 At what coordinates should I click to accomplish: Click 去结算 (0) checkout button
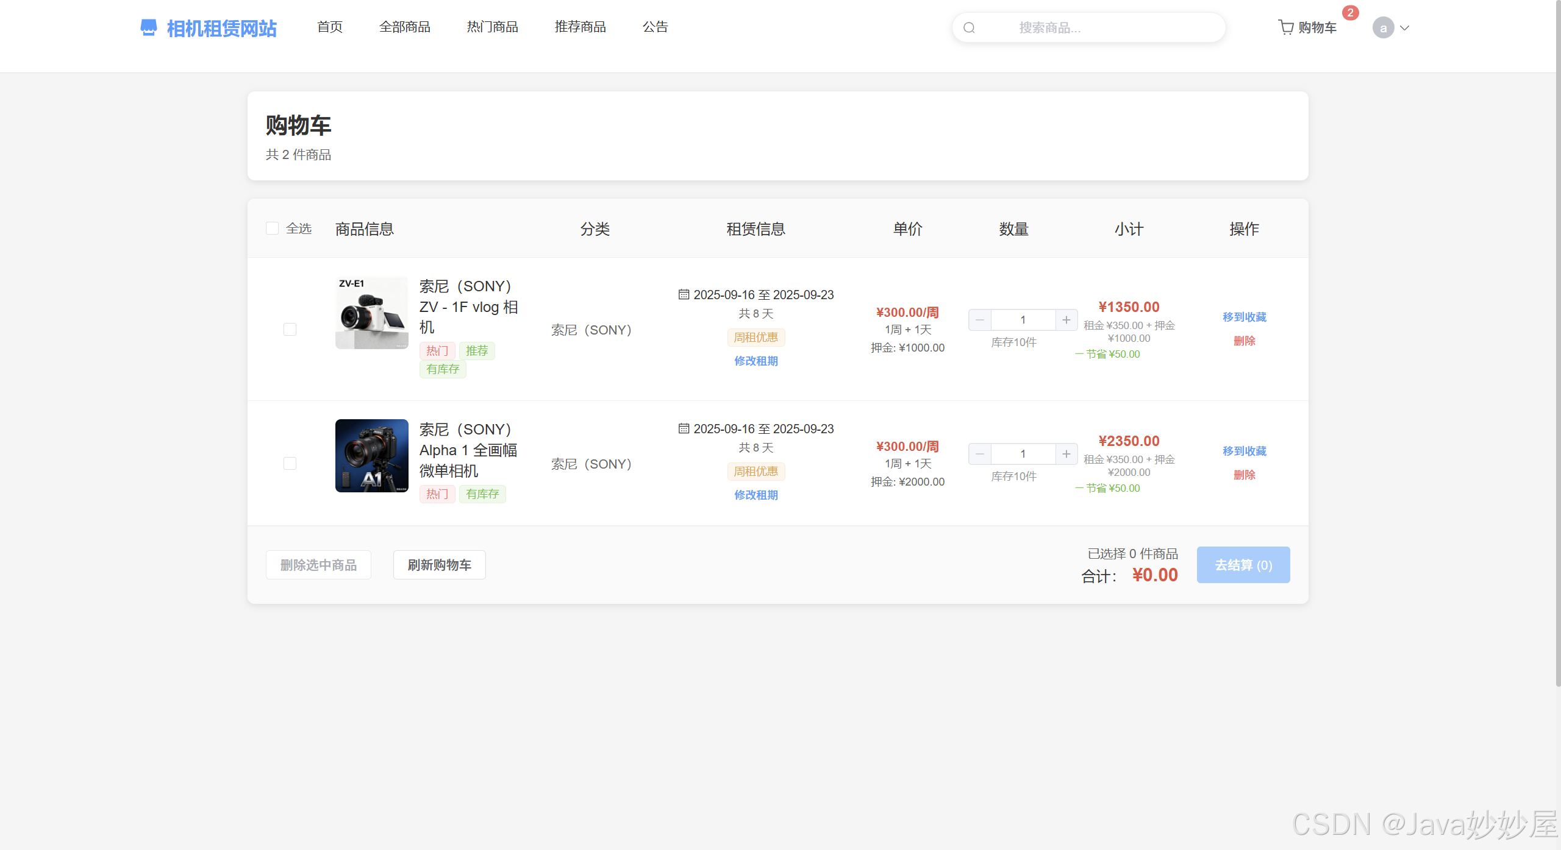1243,565
